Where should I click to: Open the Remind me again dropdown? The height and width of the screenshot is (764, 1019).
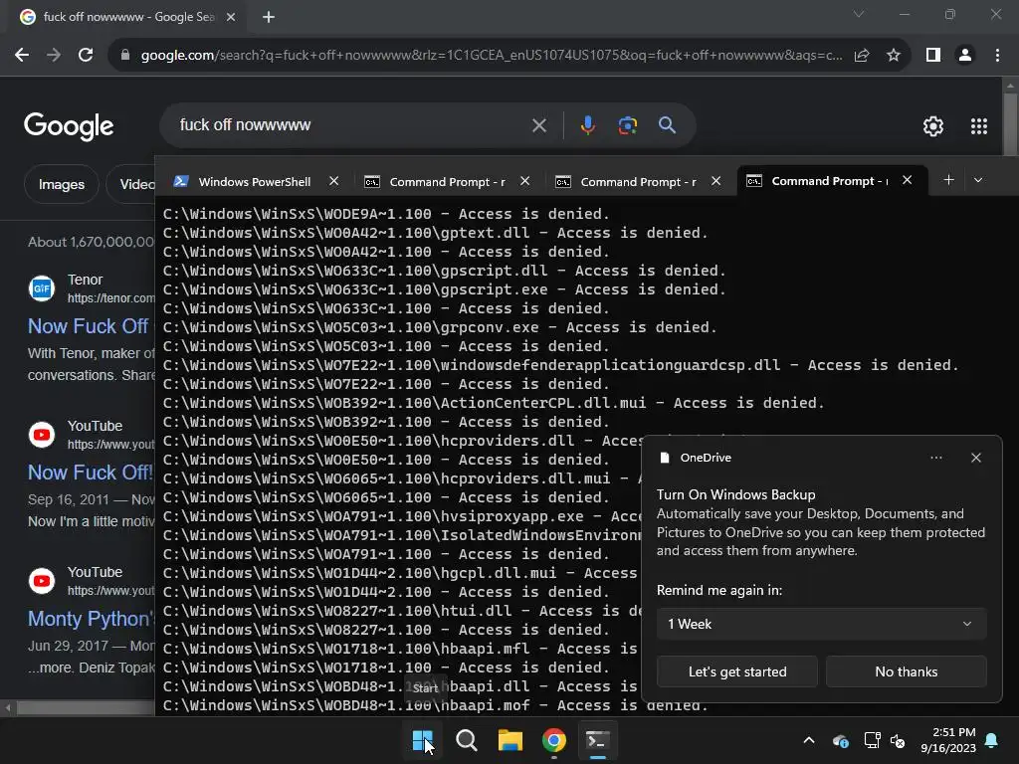[x=821, y=625]
